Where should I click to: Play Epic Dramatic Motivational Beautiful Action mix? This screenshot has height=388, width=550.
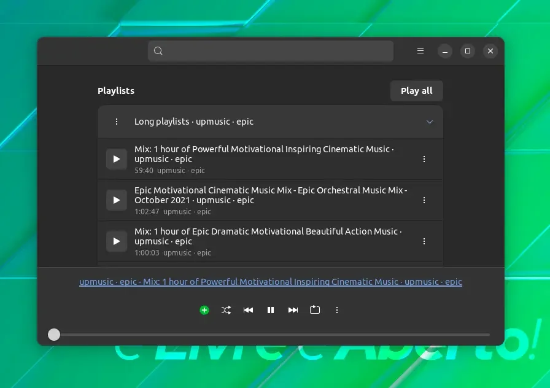point(117,241)
